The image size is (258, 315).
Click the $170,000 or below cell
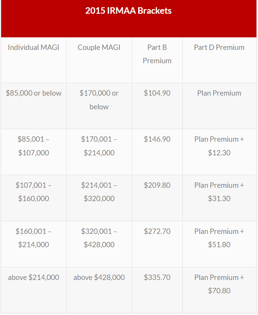(x=99, y=100)
